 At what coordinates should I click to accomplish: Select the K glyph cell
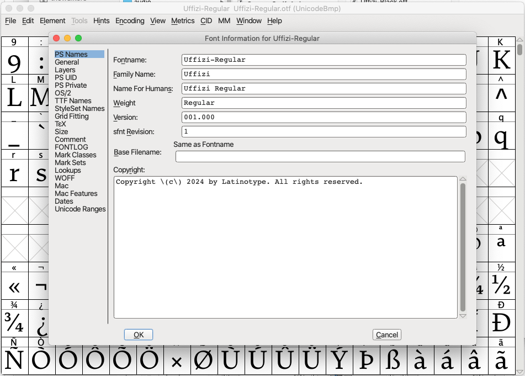502,61
